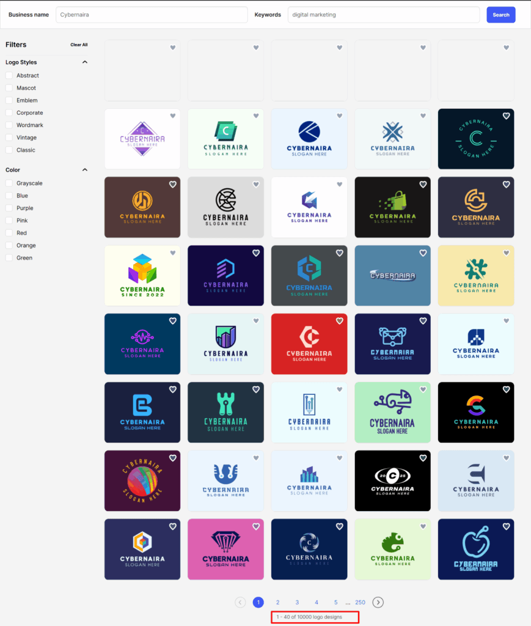
Task: Click the previous page arrow
Action: click(240, 602)
